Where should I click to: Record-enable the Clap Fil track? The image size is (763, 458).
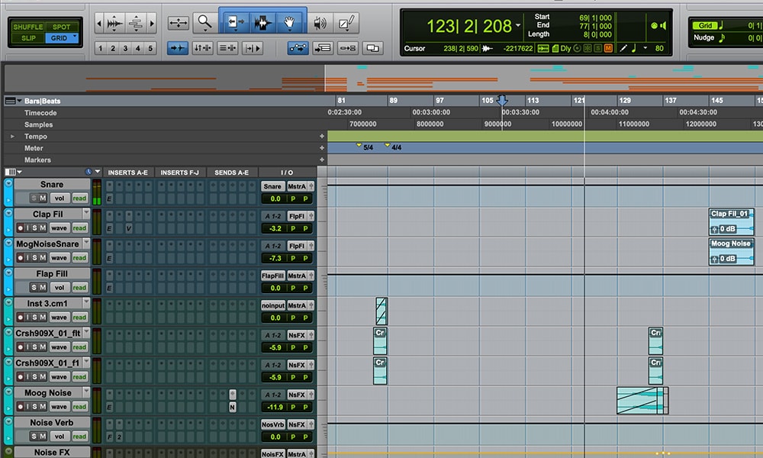pyautogui.click(x=21, y=228)
